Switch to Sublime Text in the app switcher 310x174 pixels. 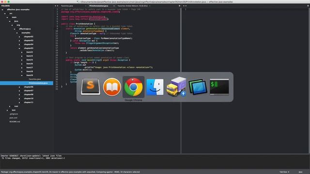(91, 87)
